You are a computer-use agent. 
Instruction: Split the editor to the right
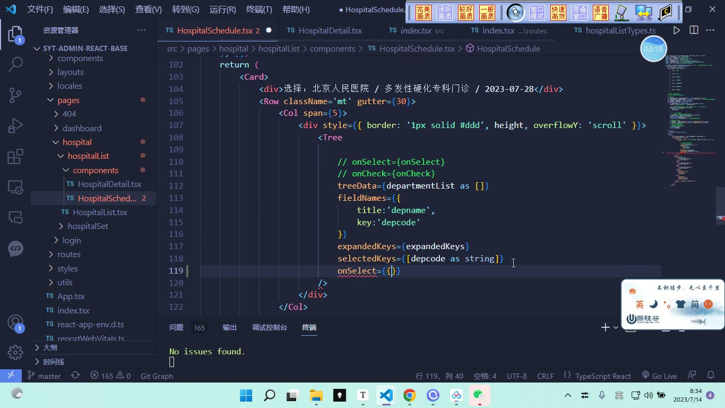coord(694,30)
